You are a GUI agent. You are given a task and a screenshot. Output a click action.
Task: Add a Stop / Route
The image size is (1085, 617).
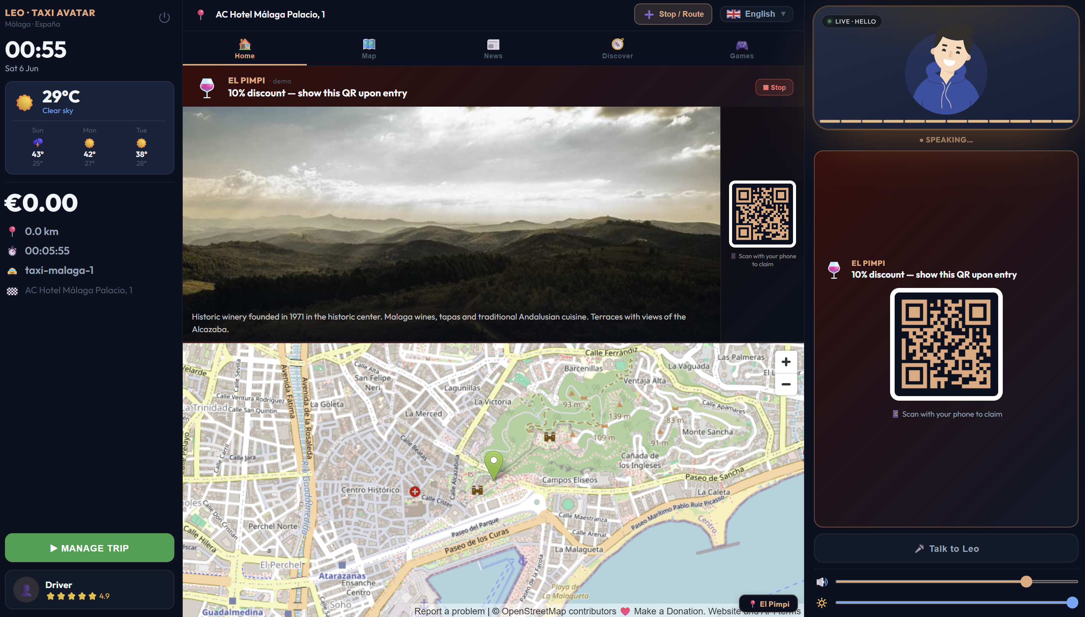(673, 14)
